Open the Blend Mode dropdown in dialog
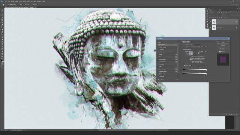This screenshot has width=240, height=135. pos(196,45)
